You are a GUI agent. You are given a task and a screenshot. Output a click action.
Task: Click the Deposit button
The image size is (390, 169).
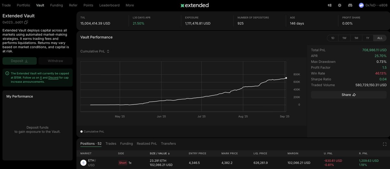(x=19, y=61)
